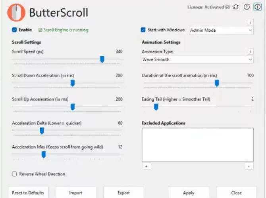Click the refresh license icon
Screen dimensions: 266x198
click(236, 7)
